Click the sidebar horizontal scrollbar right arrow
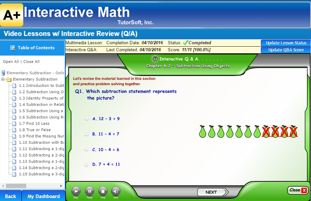This screenshot has height=201, width=311. (61, 186)
